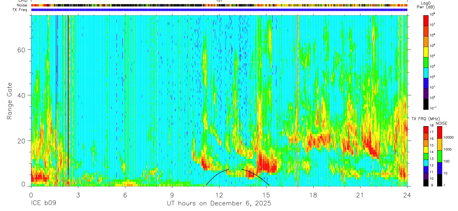Click the "15" UT hour axis tick label
Image resolution: width=458 pixels, height=211 pixels.
coord(266,195)
